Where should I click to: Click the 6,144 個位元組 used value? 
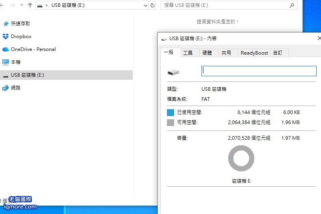click(x=254, y=112)
